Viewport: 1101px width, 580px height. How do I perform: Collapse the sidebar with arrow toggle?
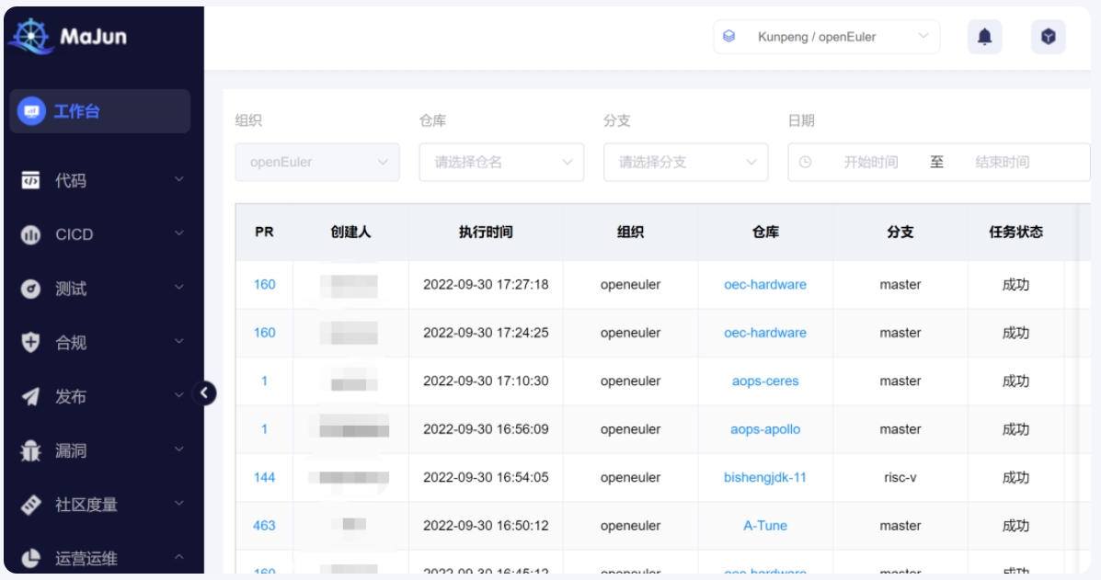pos(205,393)
